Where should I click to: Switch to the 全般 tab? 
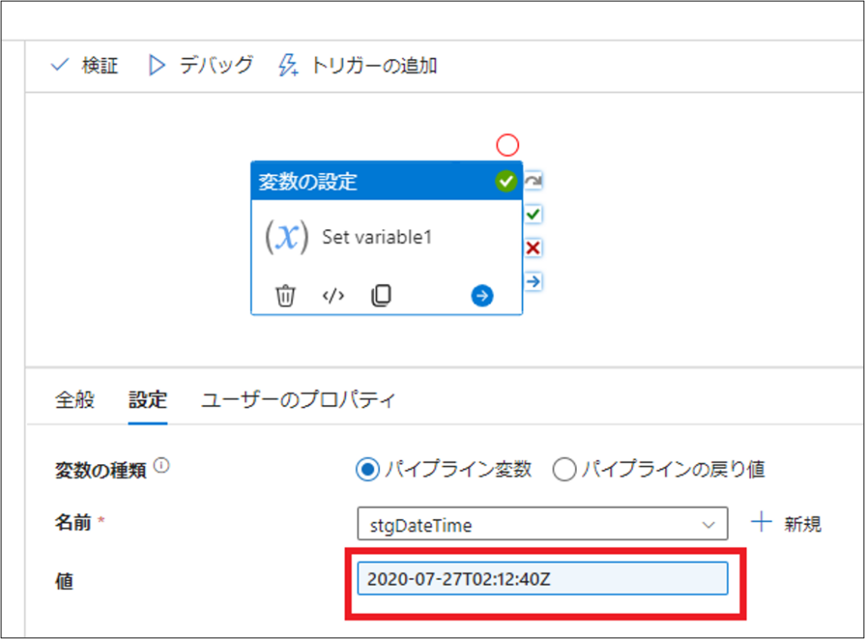[x=75, y=400]
